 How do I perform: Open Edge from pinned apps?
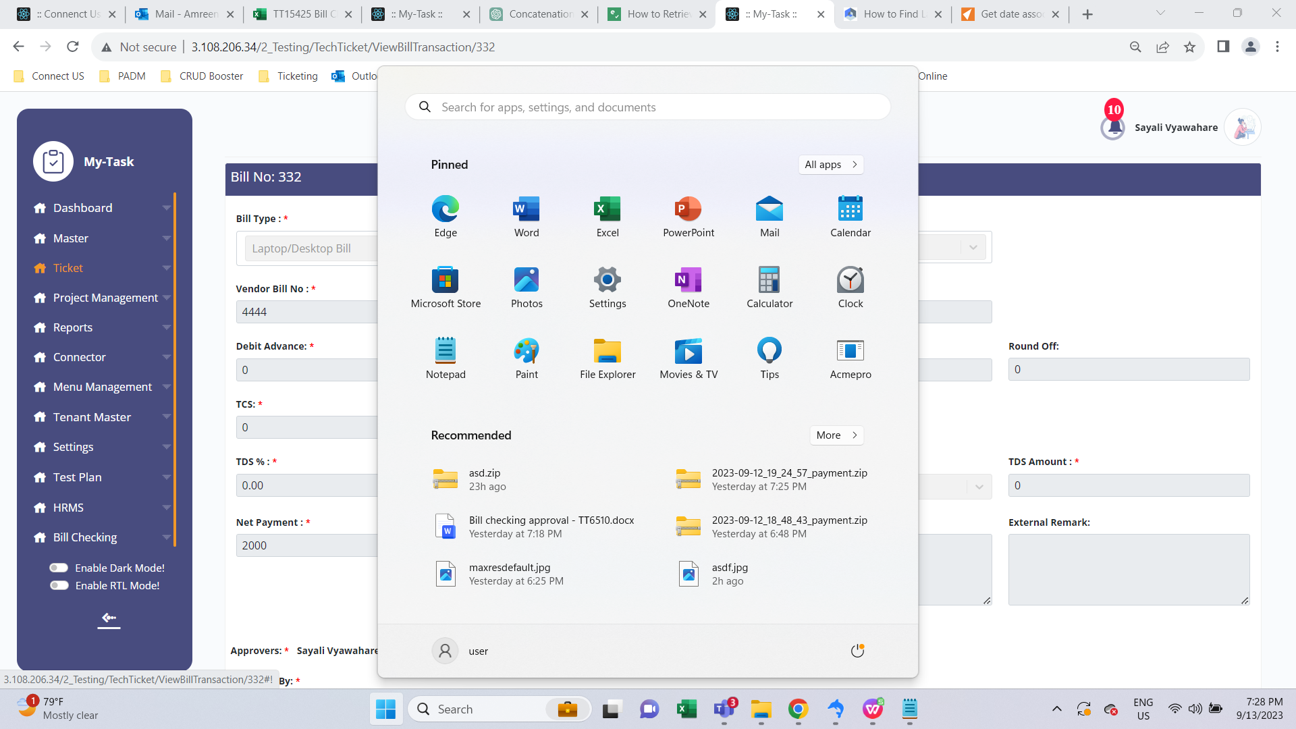446,216
